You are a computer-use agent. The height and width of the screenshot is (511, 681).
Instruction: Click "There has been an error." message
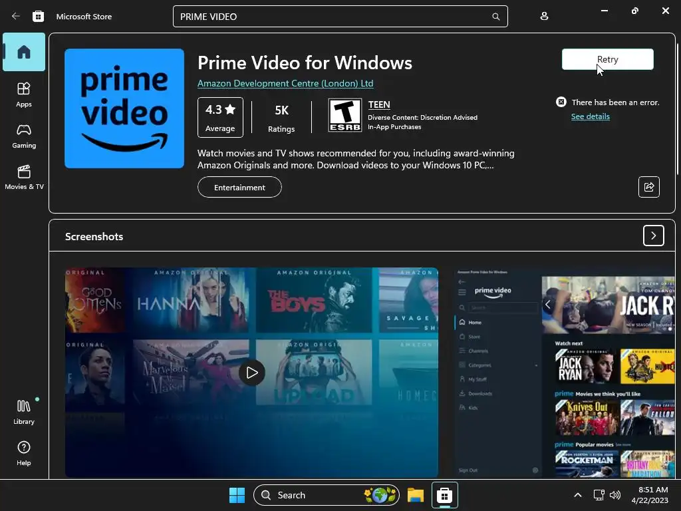click(x=615, y=102)
